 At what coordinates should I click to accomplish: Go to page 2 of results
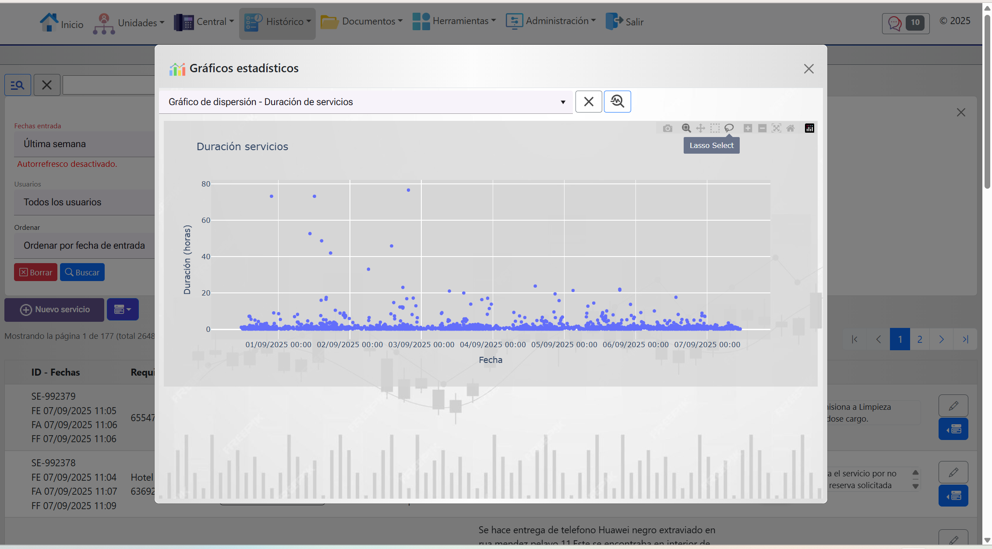click(920, 339)
